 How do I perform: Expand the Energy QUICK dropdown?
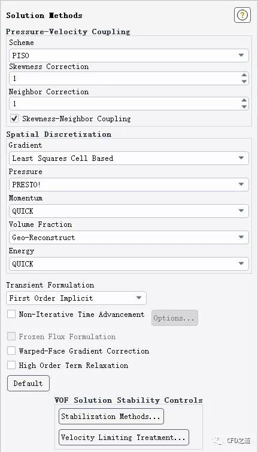tap(129, 264)
